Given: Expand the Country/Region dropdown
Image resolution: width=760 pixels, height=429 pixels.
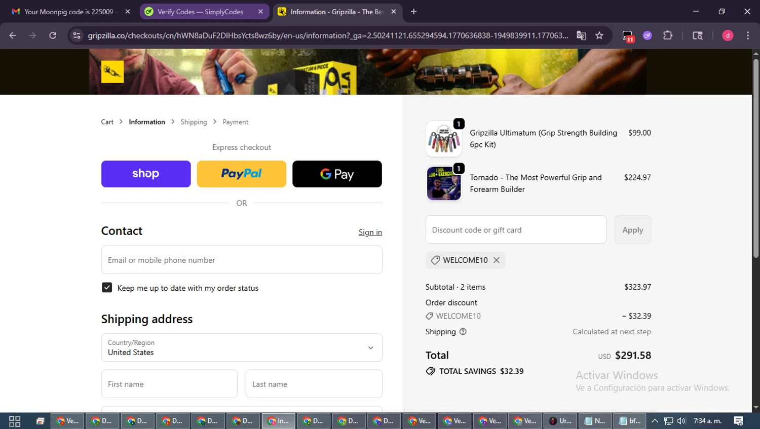Looking at the screenshot, I should pos(242,347).
